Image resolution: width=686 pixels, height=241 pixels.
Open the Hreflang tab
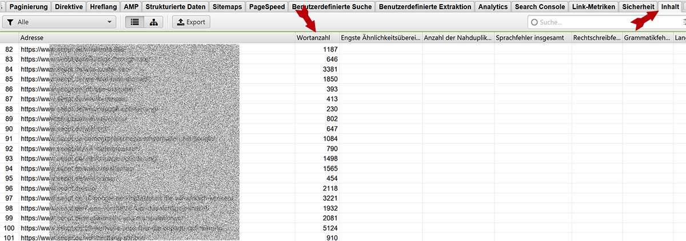coord(104,7)
